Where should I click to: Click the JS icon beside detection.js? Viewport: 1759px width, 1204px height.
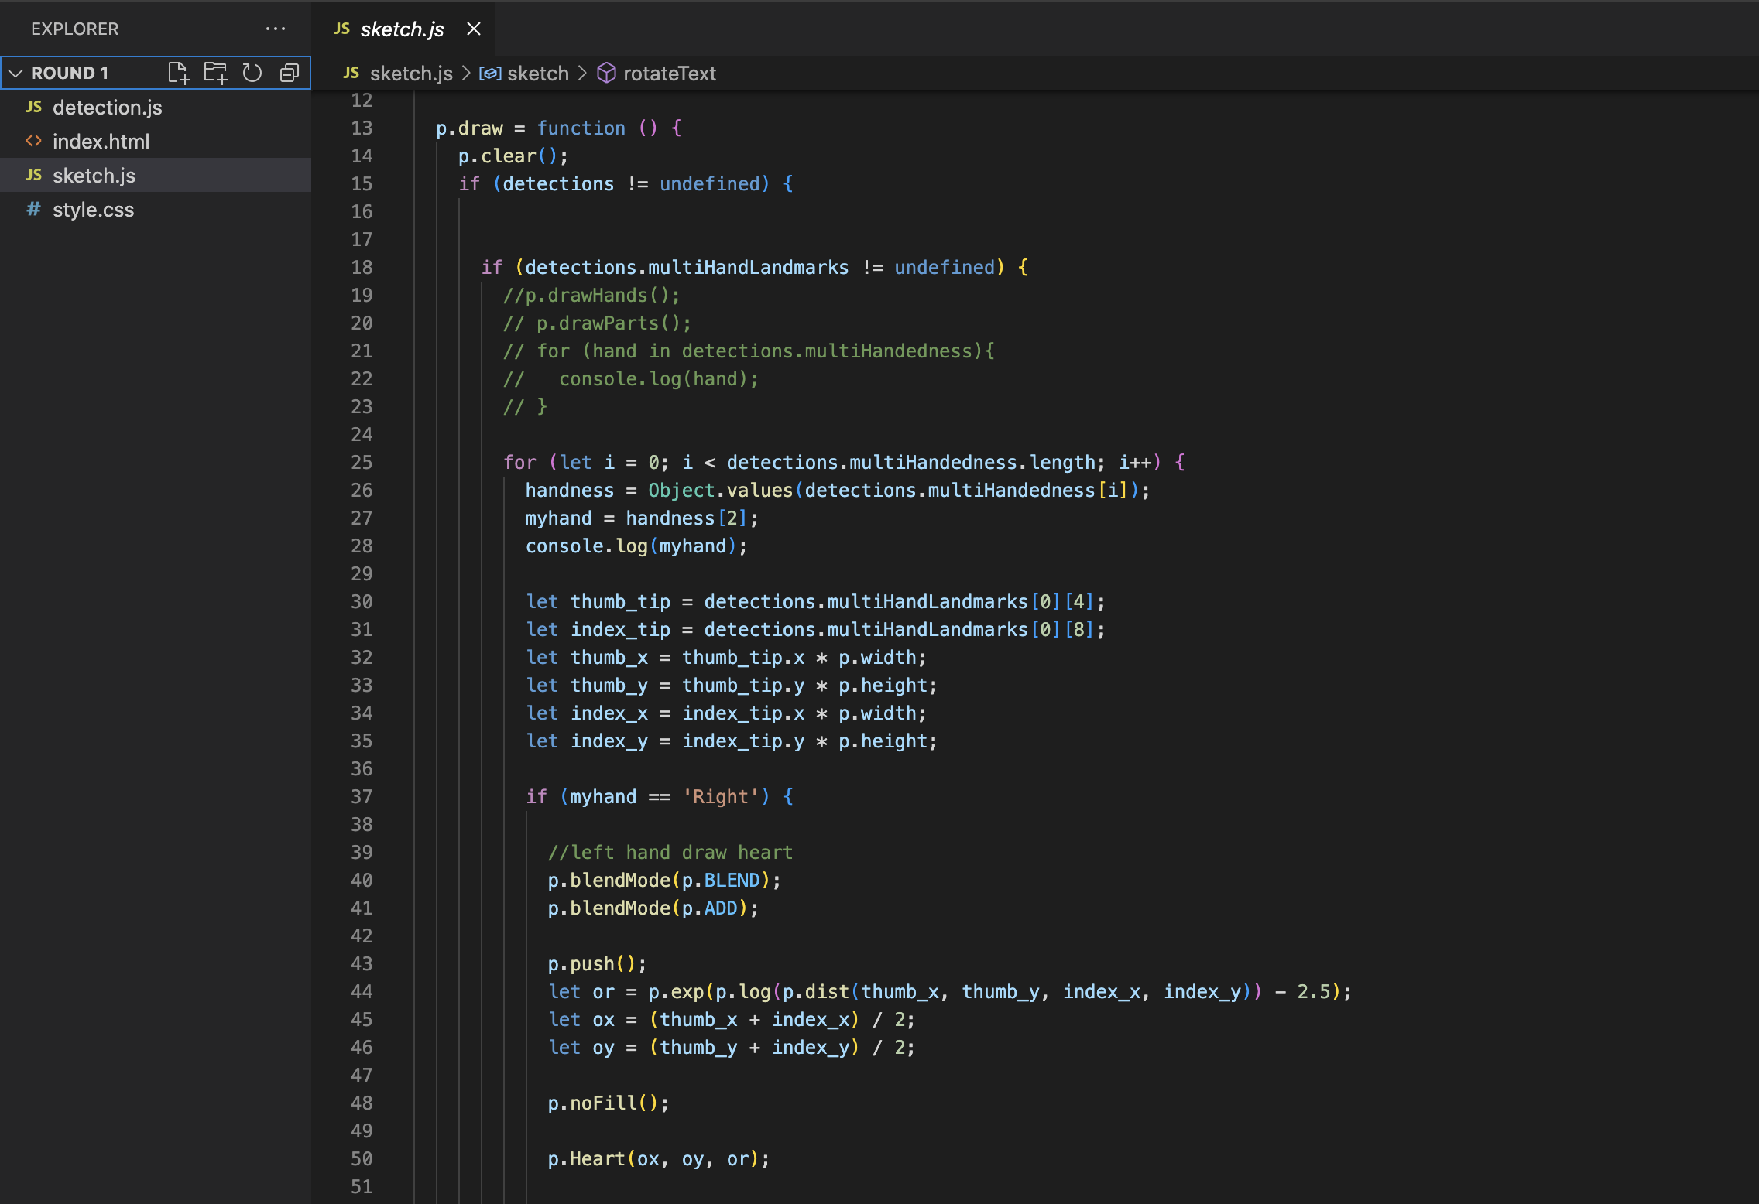(x=33, y=107)
